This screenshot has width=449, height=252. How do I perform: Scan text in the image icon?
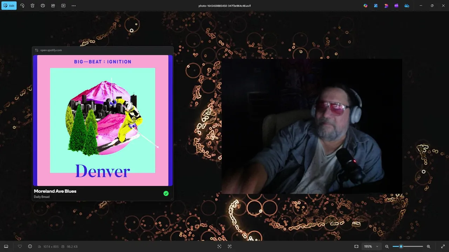click(x=229, y=246)
